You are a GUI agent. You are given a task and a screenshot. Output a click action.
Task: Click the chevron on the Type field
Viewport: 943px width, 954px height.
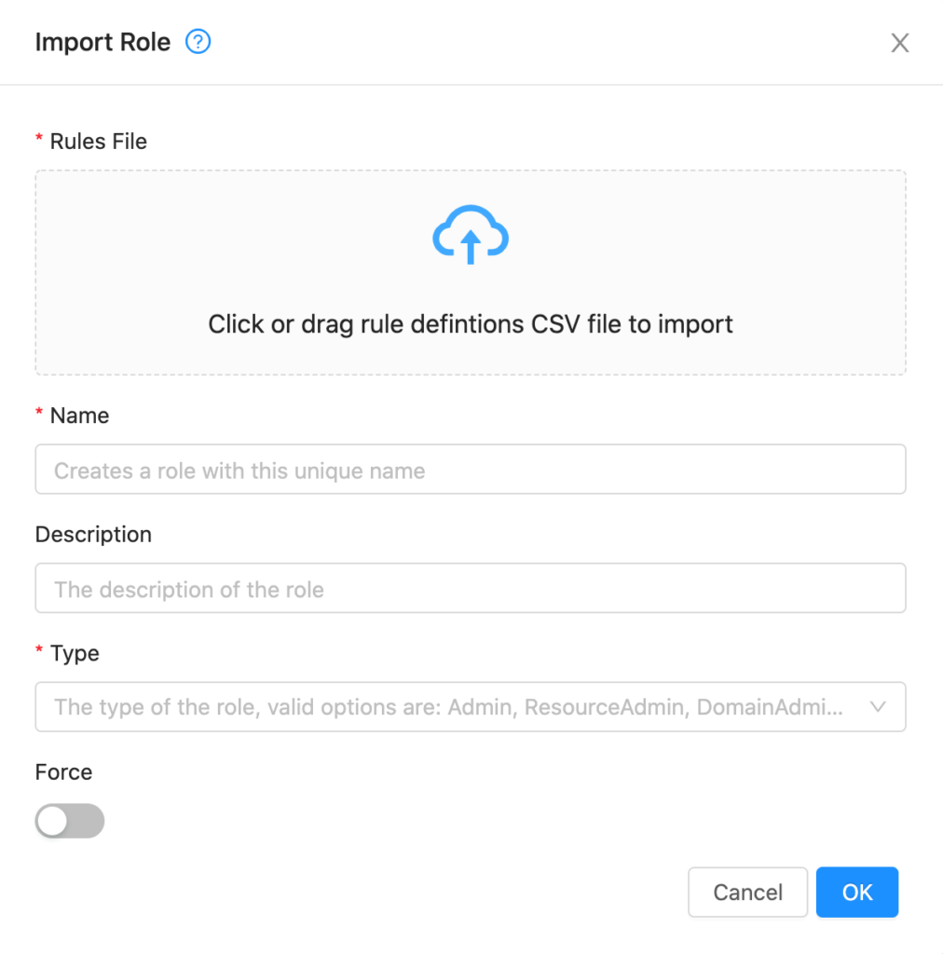coord(877,707)
